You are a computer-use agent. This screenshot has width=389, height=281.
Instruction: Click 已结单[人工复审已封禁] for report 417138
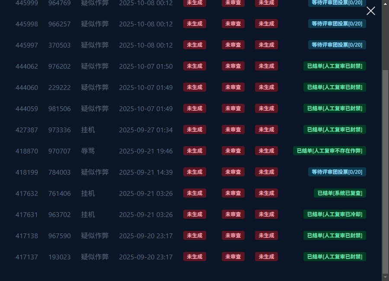[x=335, y=236]
